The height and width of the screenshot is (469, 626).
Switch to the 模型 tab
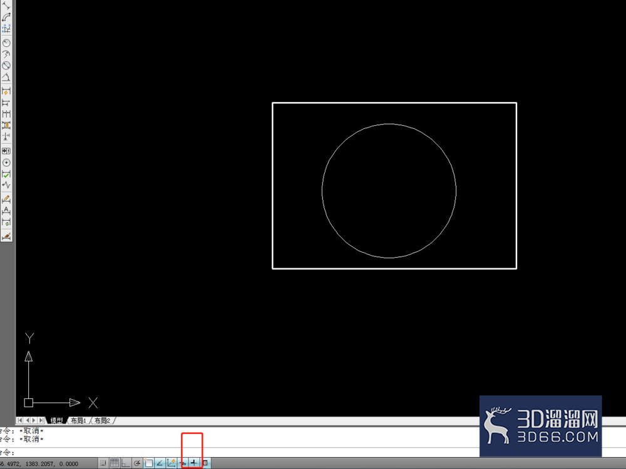pos(56,420)
